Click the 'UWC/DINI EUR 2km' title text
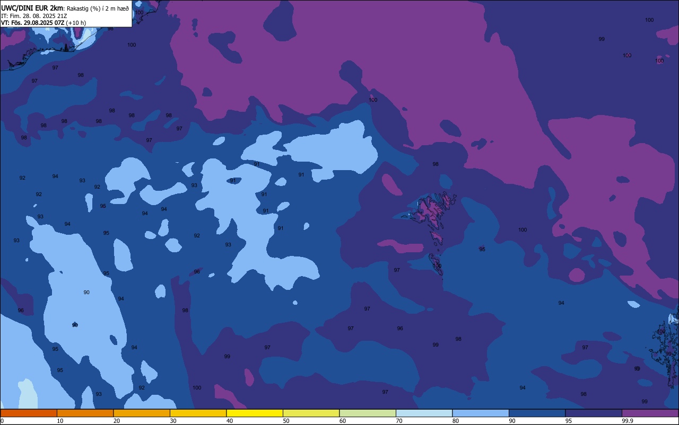This screenshot has width=679, height=425. point(32,8)
